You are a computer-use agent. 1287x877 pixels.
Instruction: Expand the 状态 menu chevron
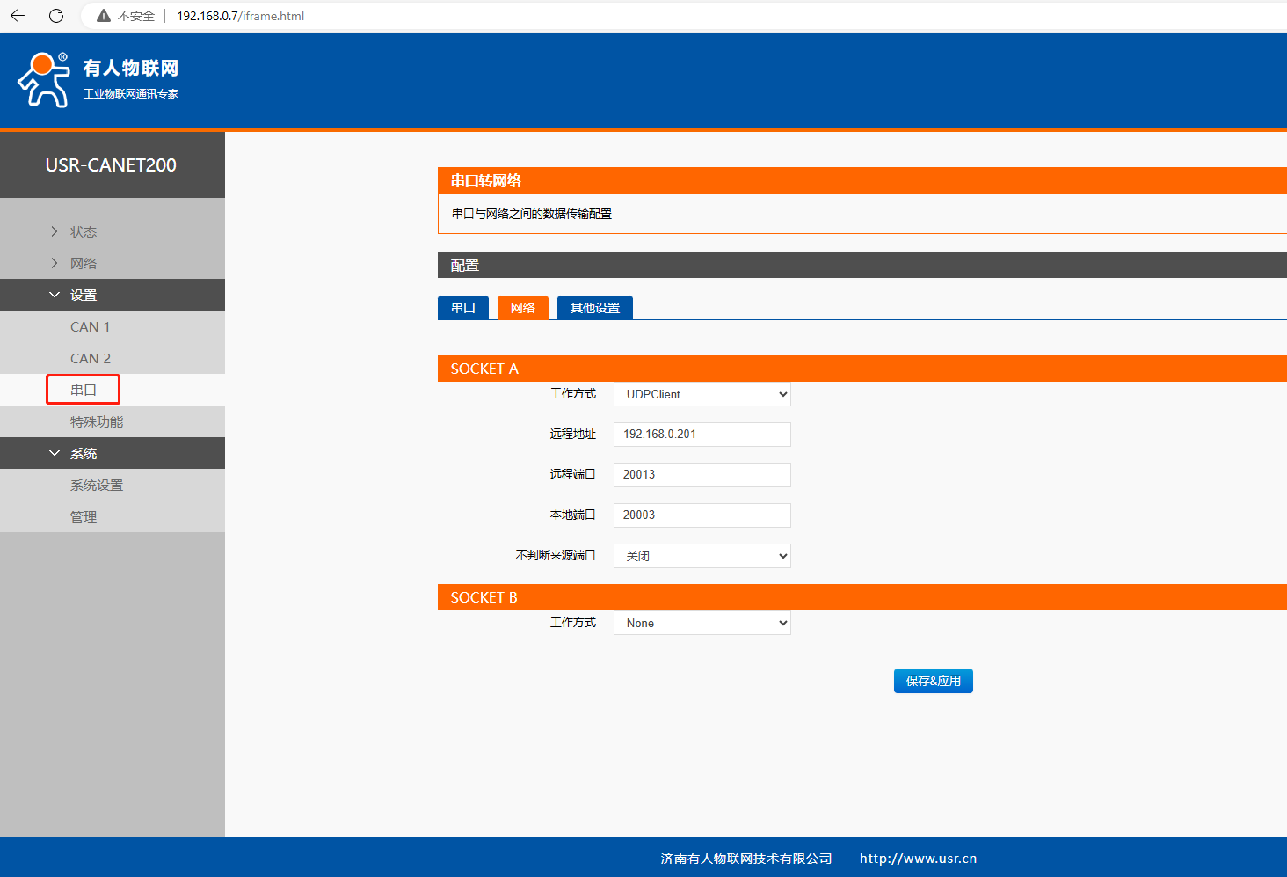(55, 231)
